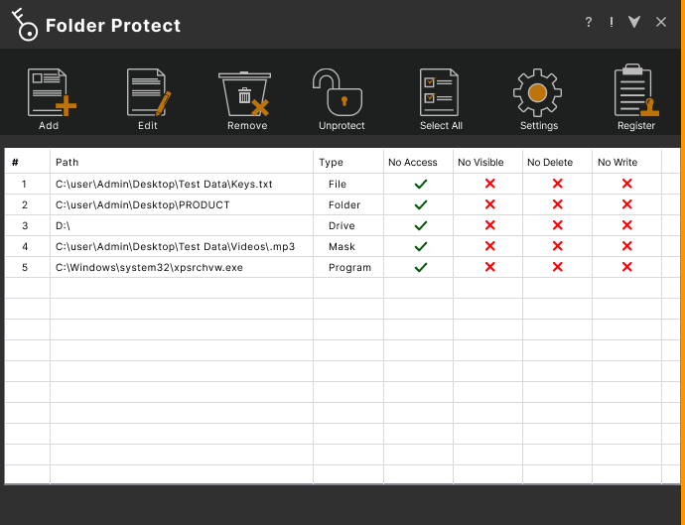Open the Edit tool
The height and width of the screenshot is (525, 685).
point(149,92)
